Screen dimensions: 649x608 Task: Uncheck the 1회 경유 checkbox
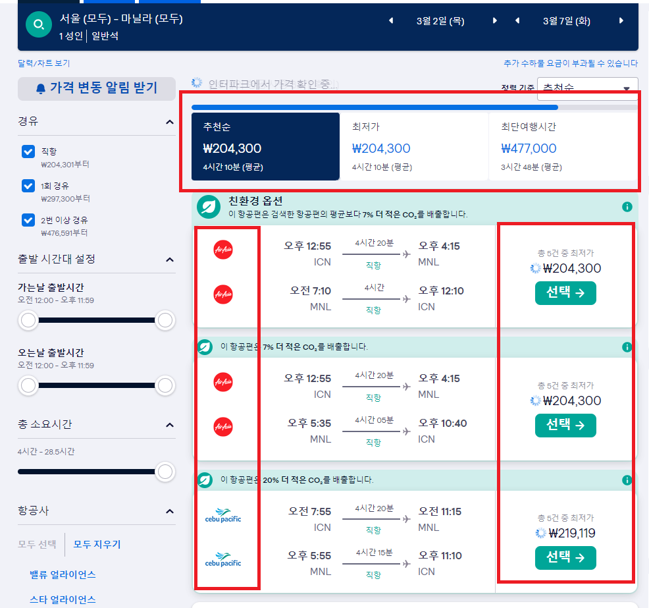point(28,186)
